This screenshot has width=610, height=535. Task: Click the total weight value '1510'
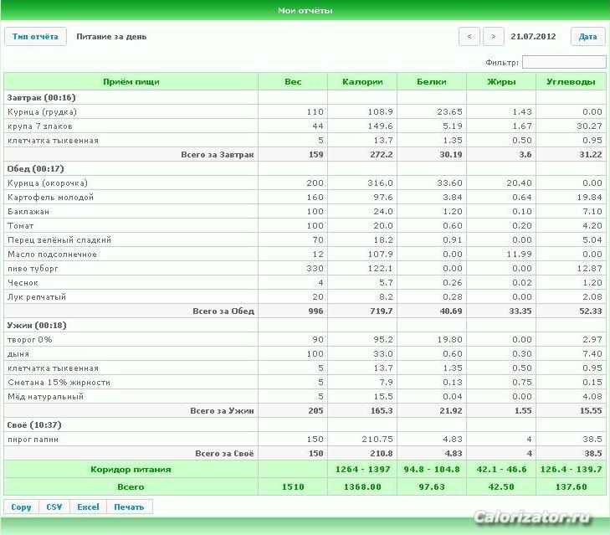(x=293, y=487)
